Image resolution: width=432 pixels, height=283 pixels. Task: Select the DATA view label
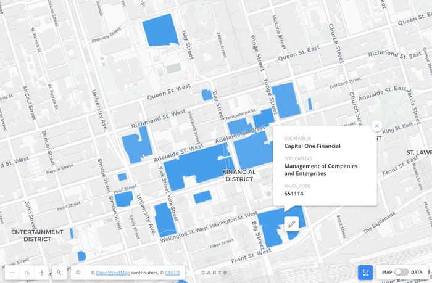click(417, 273)
